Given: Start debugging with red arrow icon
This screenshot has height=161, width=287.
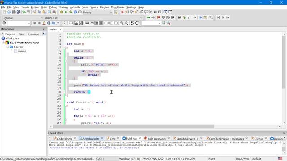Looking at the screenshot, I should 122,12.
